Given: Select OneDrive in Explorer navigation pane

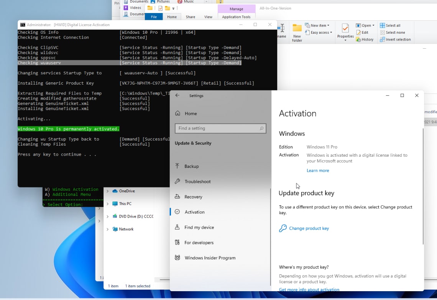Looking at the screenshot, I should pos(124,191).
